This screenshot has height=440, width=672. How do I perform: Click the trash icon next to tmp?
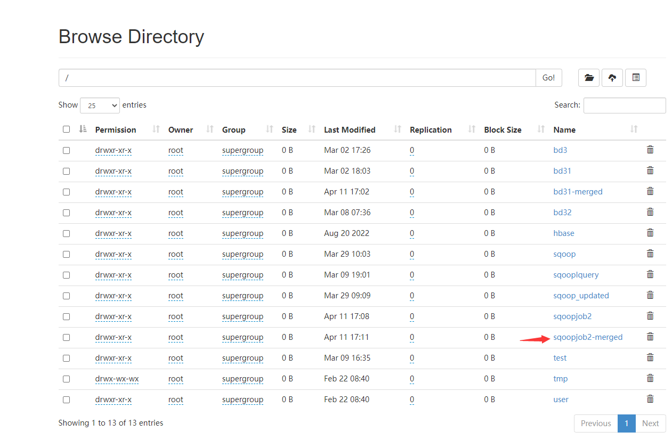point(650,378)
